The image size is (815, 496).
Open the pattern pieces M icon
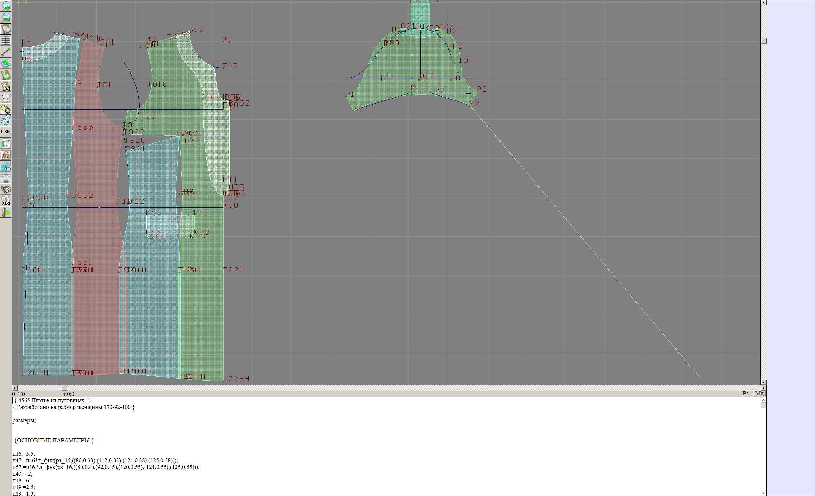6,86
